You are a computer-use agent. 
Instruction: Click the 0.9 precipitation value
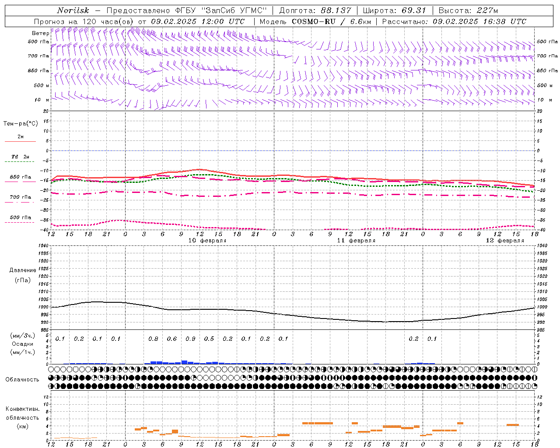(x=190, y=339)
